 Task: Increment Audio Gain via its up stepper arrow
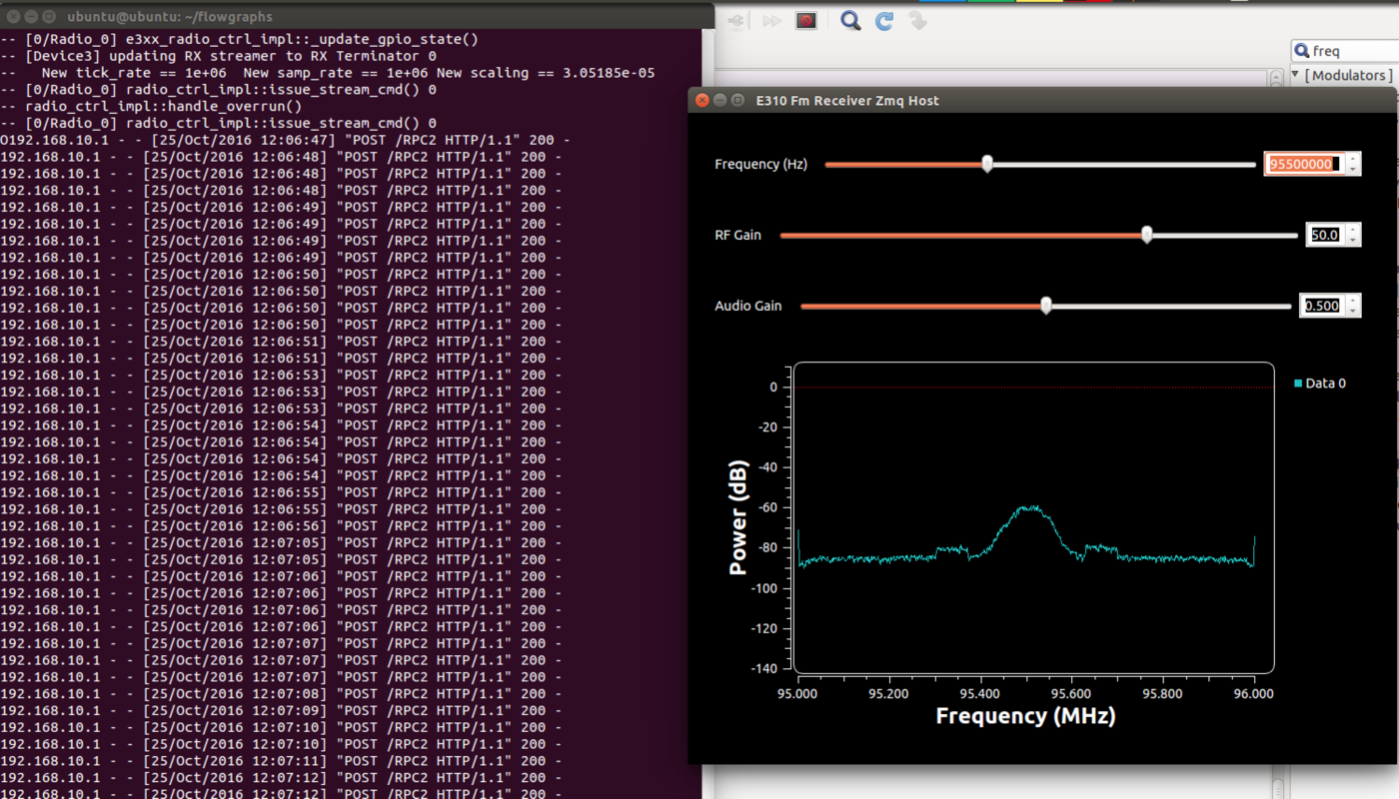[x=1352, y=300]
